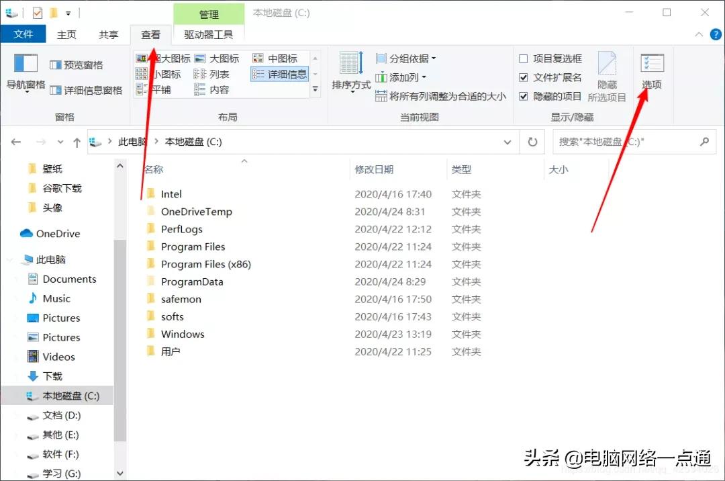This screenshot has height=481, width=725.
Task: Select the 列表 (List) layout
Action: [215, 74]
